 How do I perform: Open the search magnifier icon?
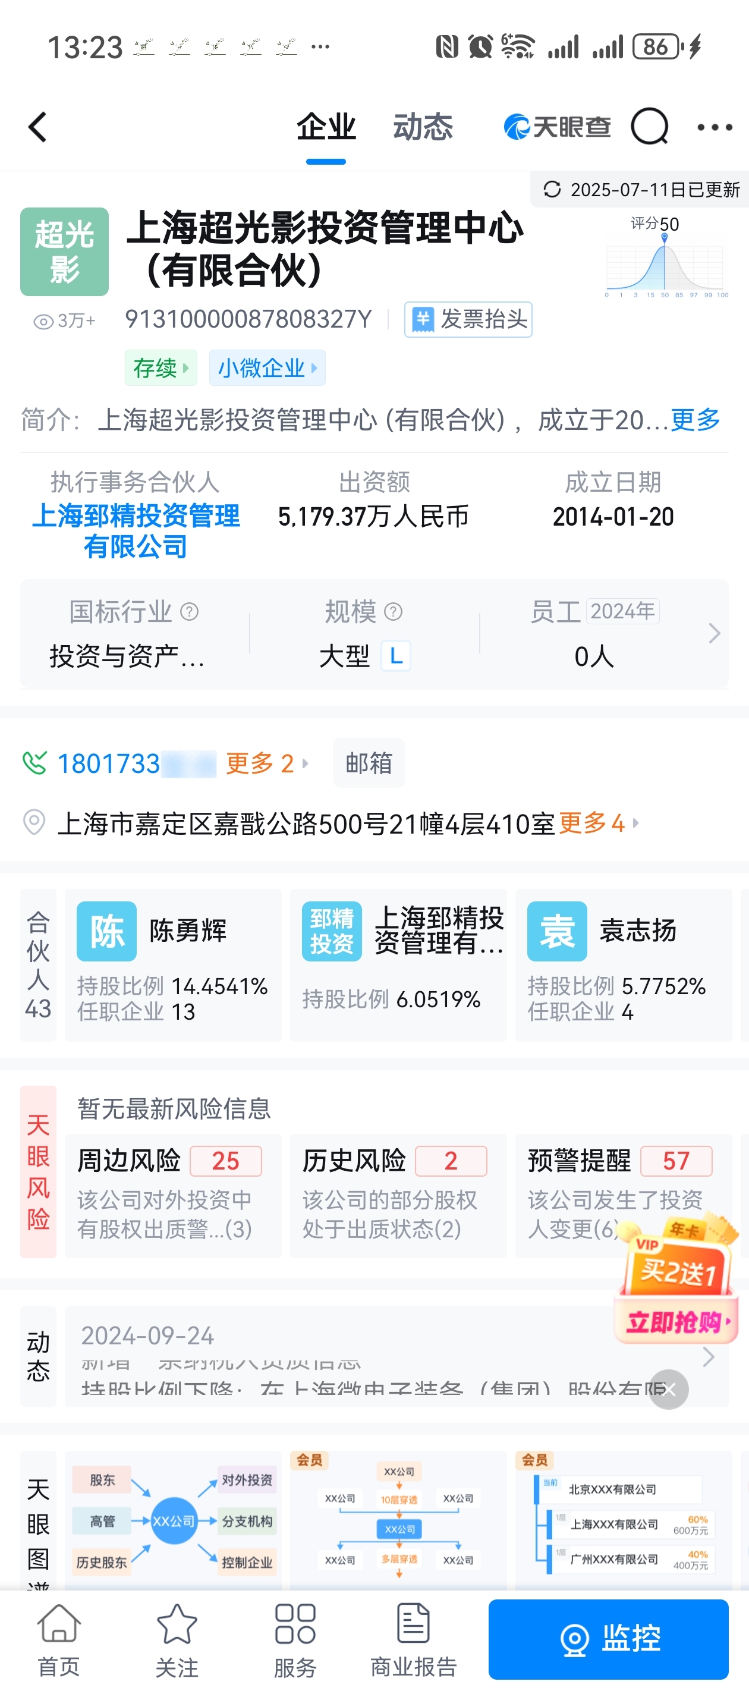[x=649, y=126]
